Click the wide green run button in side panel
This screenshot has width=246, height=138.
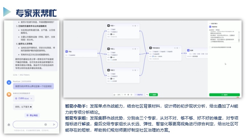[225, 95]
